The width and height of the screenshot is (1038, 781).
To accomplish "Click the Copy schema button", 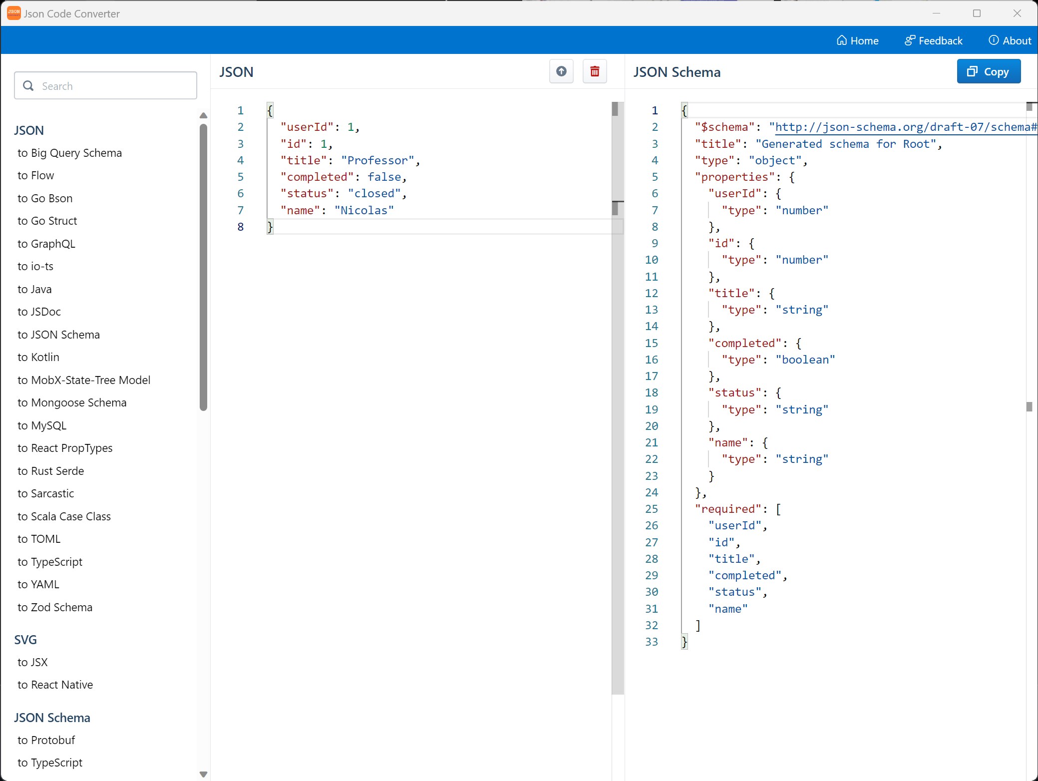I will [988, 71].
